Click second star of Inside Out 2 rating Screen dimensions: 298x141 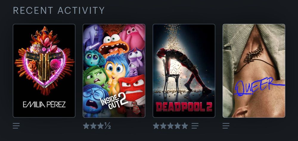coord(93,126)
